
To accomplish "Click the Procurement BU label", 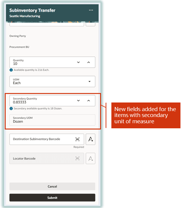I will pyautogui.click(x=19, y=47).
